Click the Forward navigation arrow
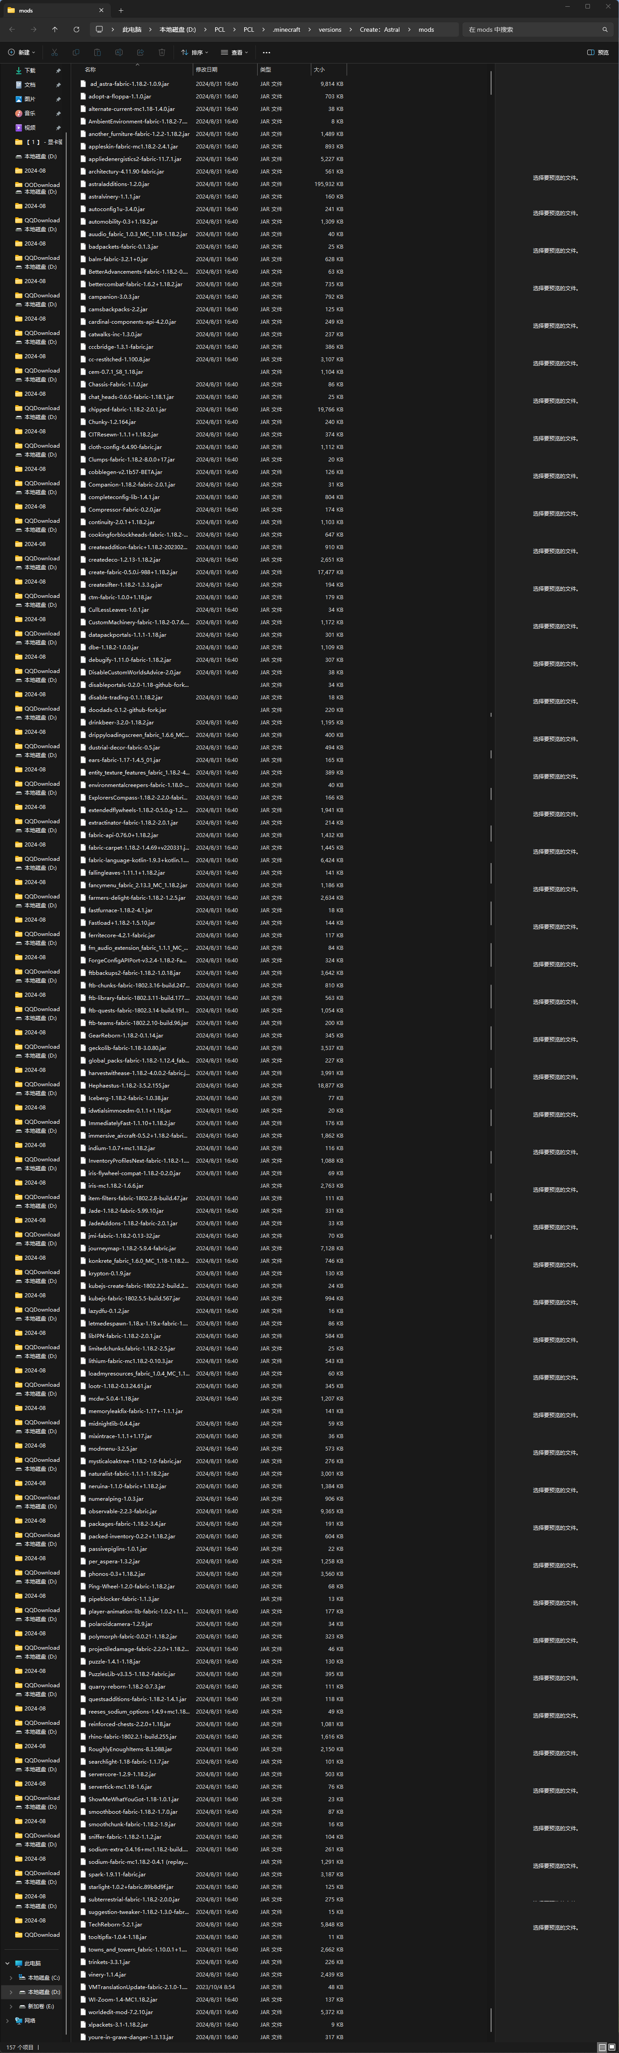 (33, 30)
